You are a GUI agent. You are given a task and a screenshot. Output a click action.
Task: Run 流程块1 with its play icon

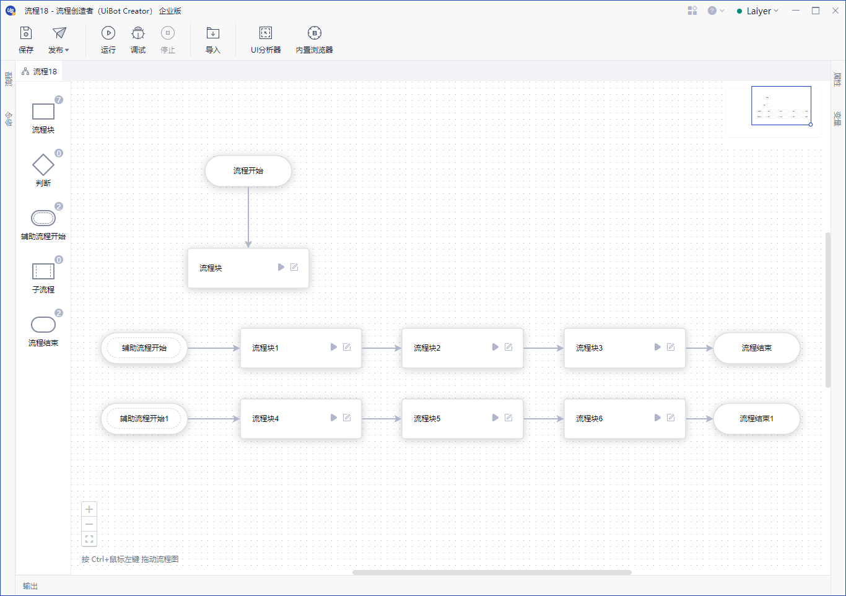(334, 347)
